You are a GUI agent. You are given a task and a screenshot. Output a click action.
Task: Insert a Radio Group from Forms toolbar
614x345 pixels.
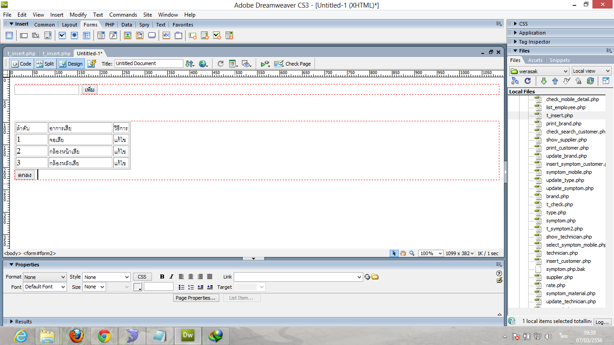click(x=87, y=35)
